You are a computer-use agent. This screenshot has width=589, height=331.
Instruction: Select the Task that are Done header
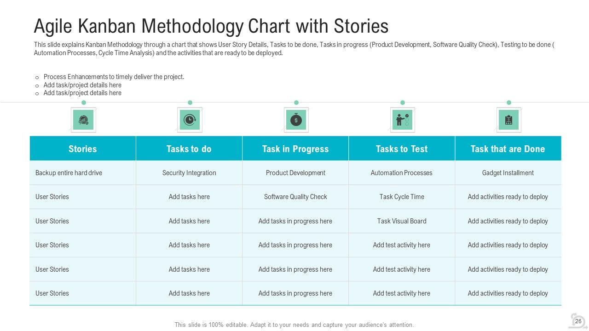508,149
